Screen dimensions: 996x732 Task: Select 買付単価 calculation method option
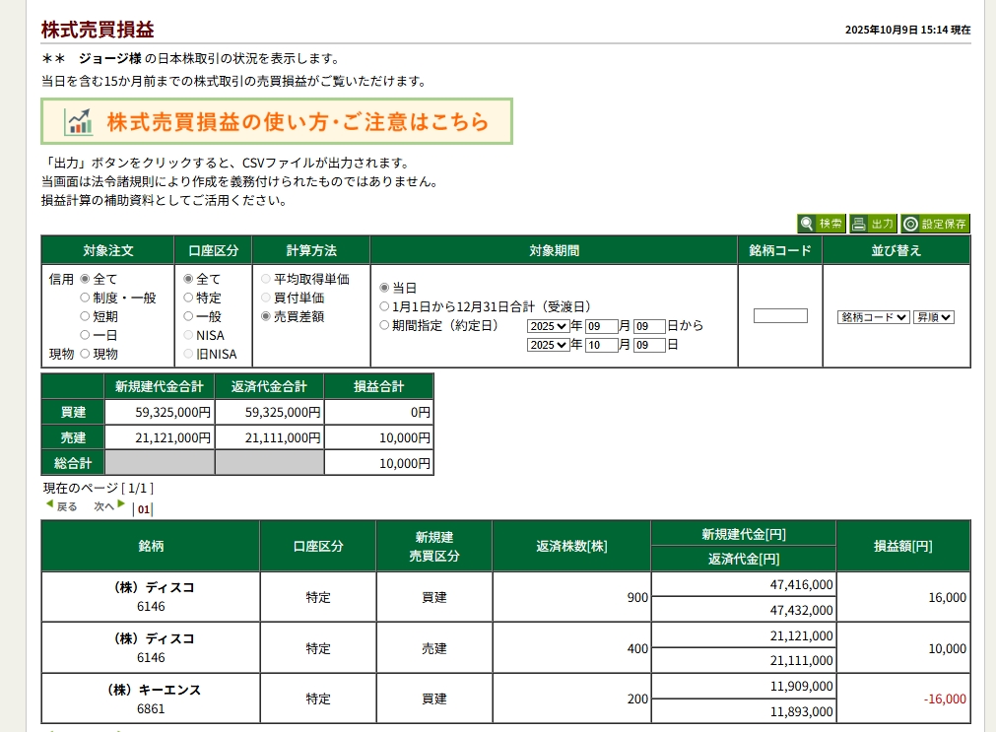266,298
